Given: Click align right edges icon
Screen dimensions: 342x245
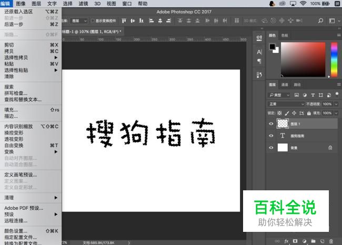Looking at the screenshot, I should coord(168,21).
